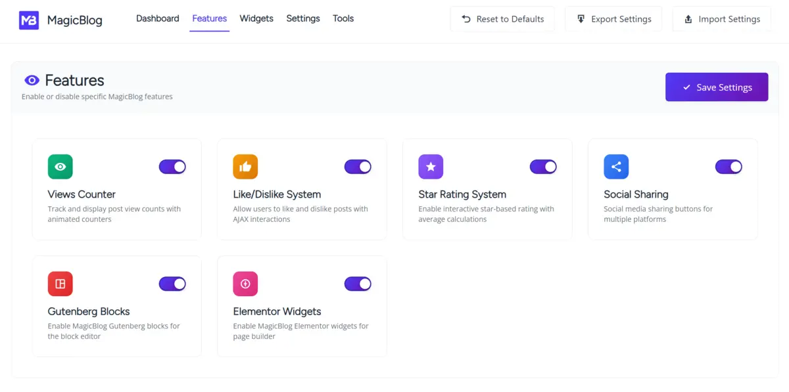Click the purple Star Rating icon
The image size is (789, 392).
pyautogui.click(x=431, y=167)
